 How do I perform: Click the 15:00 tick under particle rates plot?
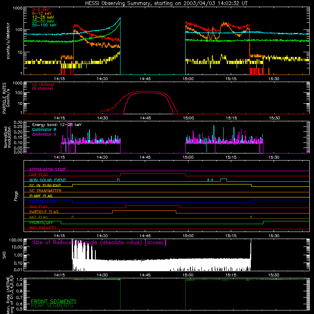point(188,118)
